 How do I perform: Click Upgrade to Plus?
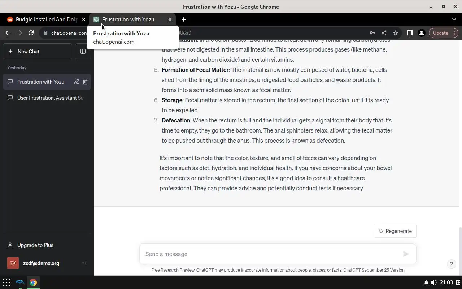click(x=47, y=245)
